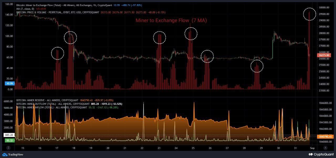Click the dashed circle around the highest flow spike

310,14
